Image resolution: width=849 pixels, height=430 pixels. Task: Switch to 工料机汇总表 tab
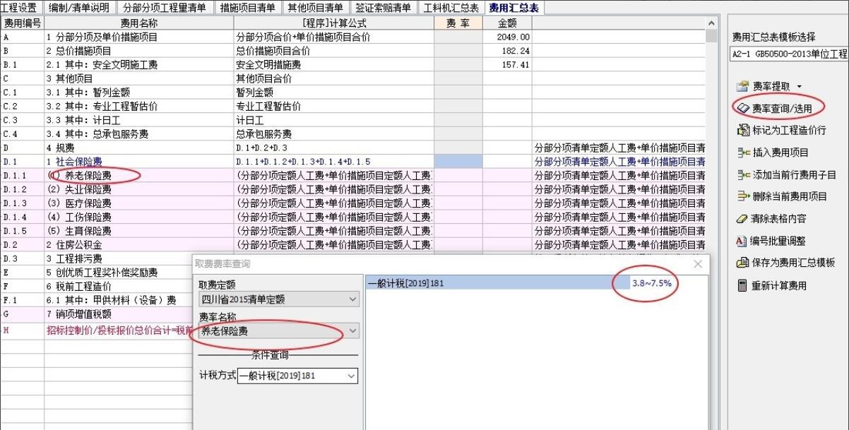451,8
